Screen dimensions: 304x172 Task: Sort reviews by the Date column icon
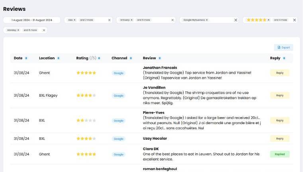(x=26, y=58)
